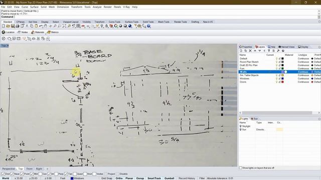
Task: Toggle Gumball in the status bar
Action: coord(169,178)
